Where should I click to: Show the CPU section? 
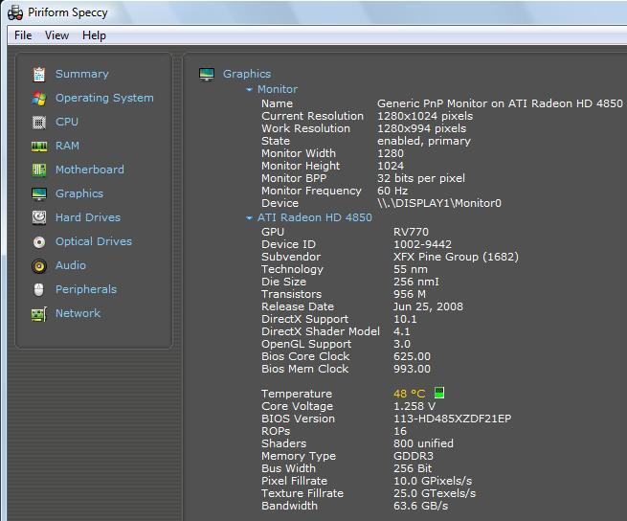(67, 122)
